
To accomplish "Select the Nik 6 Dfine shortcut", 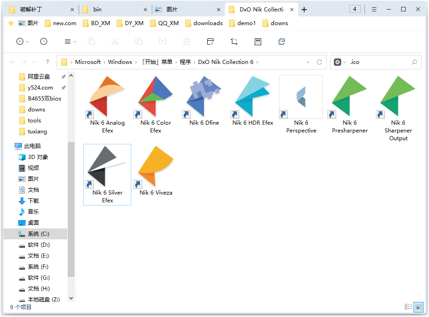I will point(204,101).
